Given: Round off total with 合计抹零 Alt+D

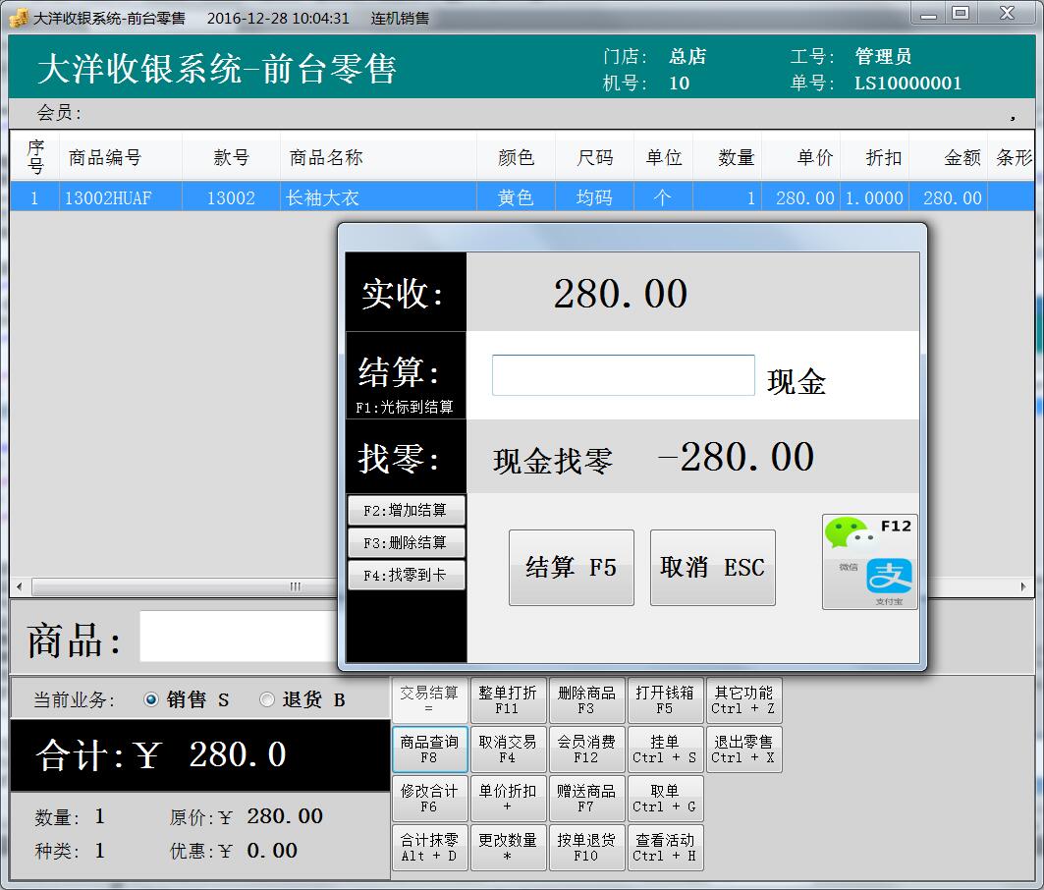Looking at the screenshot, I should click(x=429, y=846).
